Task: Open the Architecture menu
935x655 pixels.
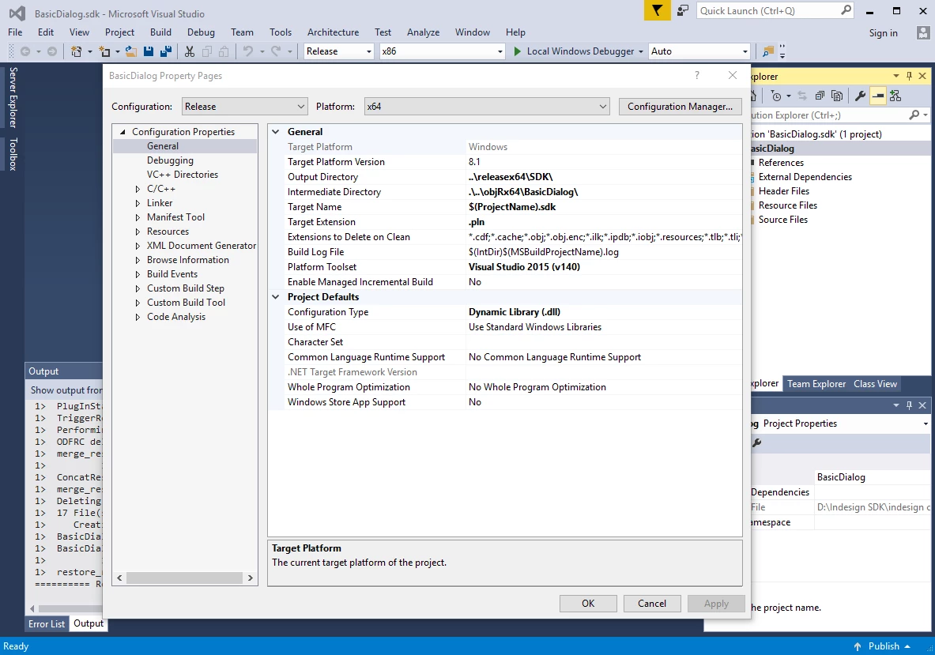Action: pos(334,32)
